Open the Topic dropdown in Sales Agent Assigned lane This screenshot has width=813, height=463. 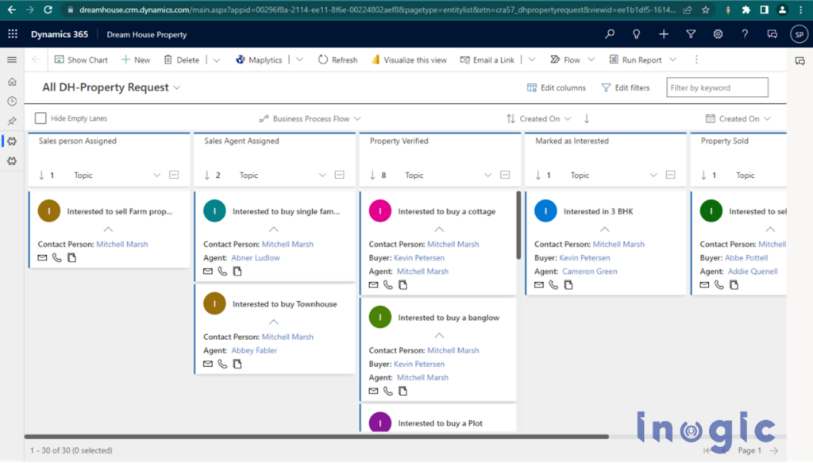[x=321, y=175]
